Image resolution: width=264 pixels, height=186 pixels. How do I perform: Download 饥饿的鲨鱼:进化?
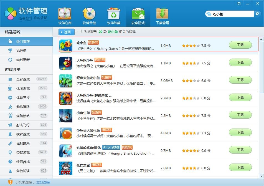[x=240, y=150]
